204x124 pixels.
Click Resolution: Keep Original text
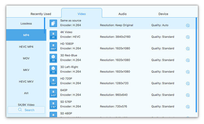[x=116, y=25]
